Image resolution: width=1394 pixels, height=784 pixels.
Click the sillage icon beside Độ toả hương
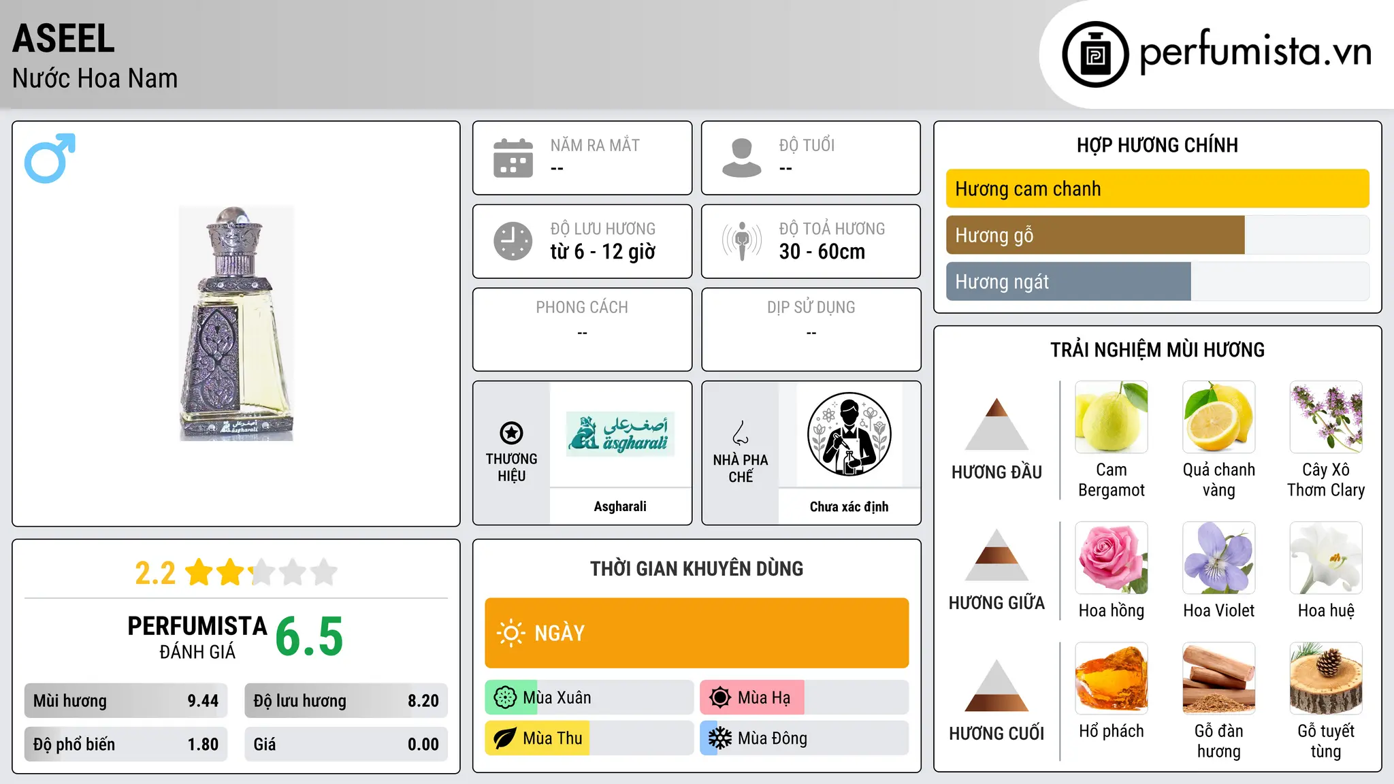click(x=742, y=241)
